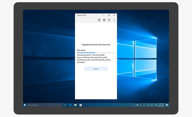Expand the hidden system tray icons
Screen dimensions: 192x117
[x=134, y=105]
